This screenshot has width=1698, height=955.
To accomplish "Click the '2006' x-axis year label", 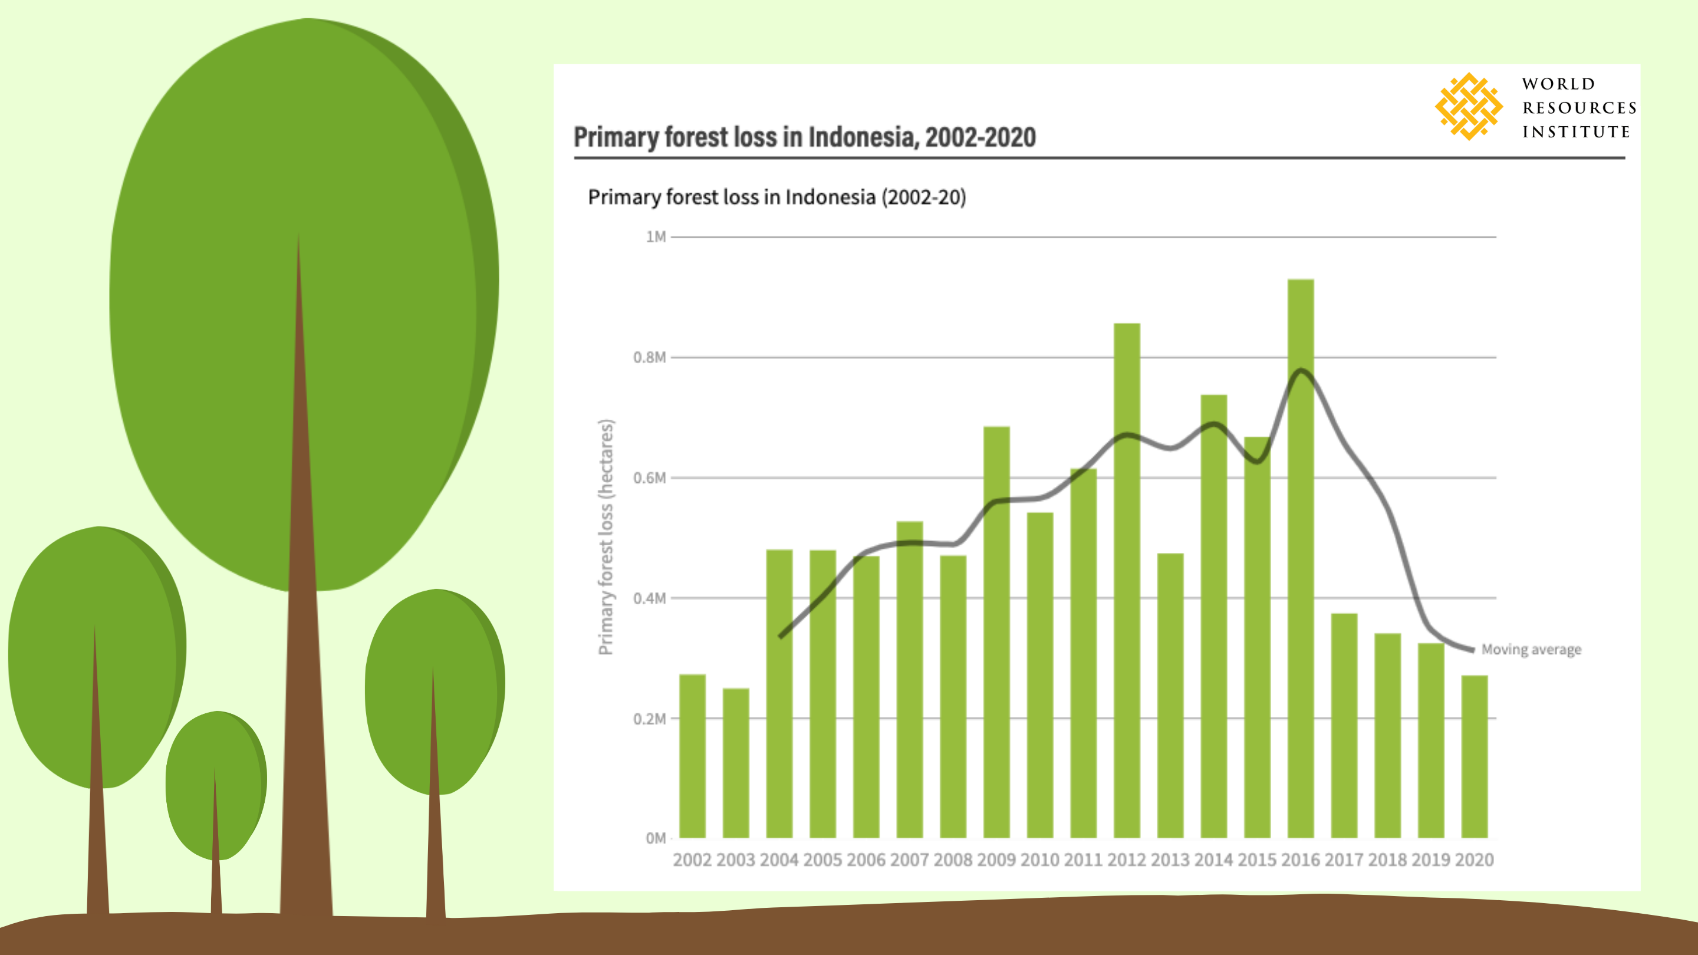I will pyautogui.click(x=866, y=860).
